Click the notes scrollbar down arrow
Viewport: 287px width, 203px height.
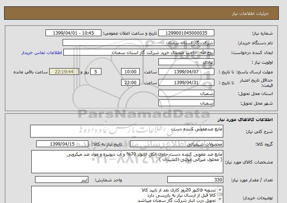coord(220,200)
